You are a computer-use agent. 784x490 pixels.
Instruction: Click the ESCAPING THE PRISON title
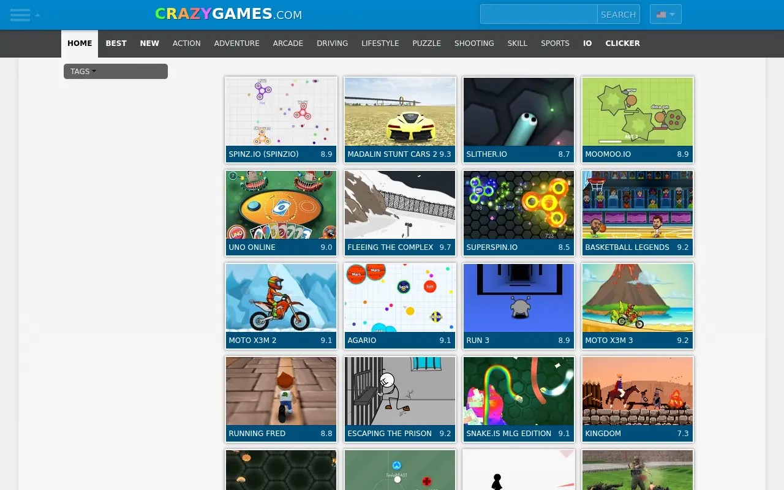pos(390,434)
